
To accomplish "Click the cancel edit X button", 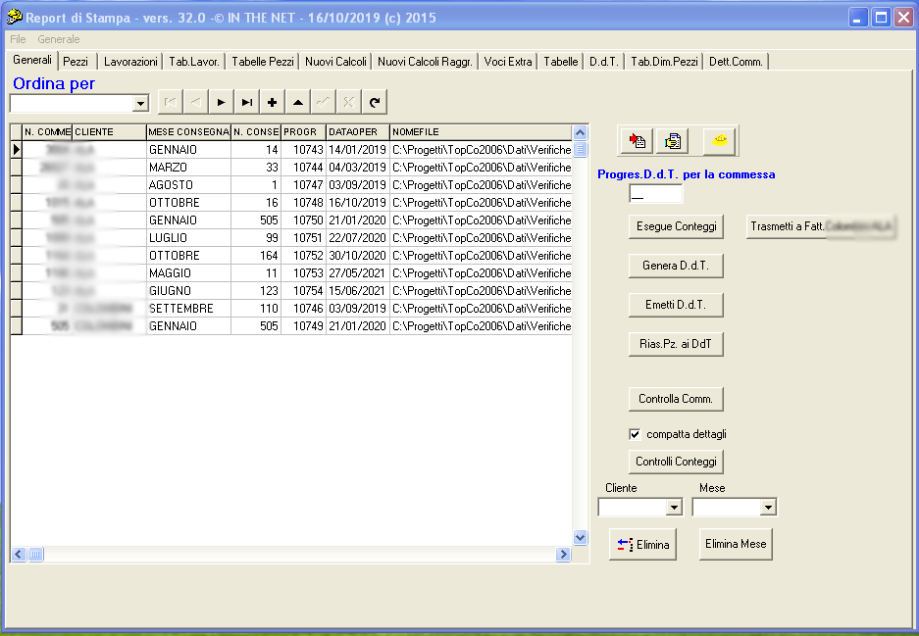I will (x=349, y=103).
